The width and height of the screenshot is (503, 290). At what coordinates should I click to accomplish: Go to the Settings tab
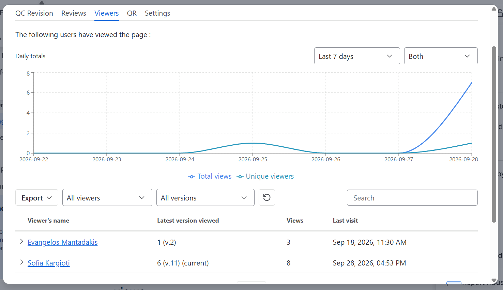click(x=157, y=13)
